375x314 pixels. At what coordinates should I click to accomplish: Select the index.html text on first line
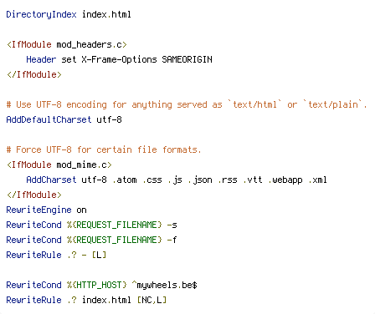coord(106,14)
